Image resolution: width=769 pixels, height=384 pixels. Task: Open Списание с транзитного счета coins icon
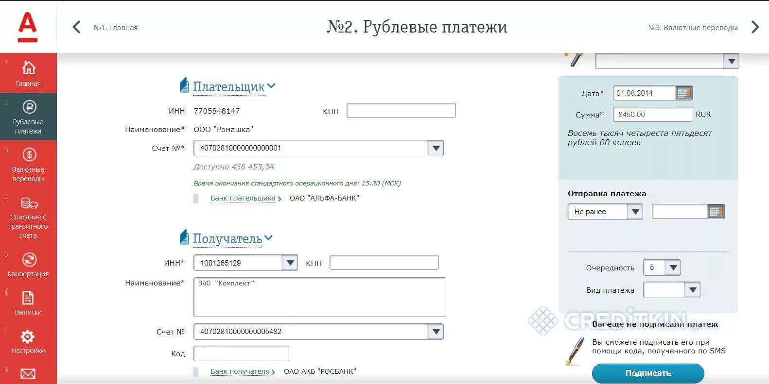(29, 202)
